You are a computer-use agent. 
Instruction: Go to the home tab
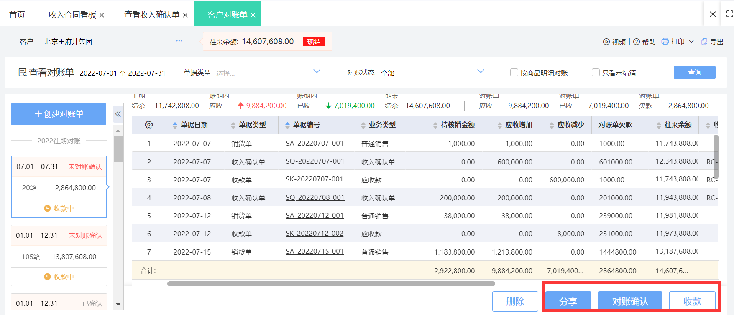(17, 15)
